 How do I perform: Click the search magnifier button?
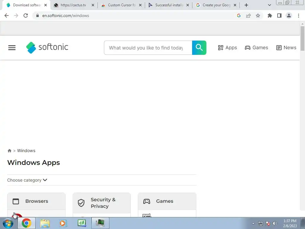[x=199, y=48]
